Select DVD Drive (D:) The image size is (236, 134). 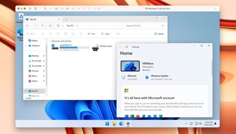(102, 47)
